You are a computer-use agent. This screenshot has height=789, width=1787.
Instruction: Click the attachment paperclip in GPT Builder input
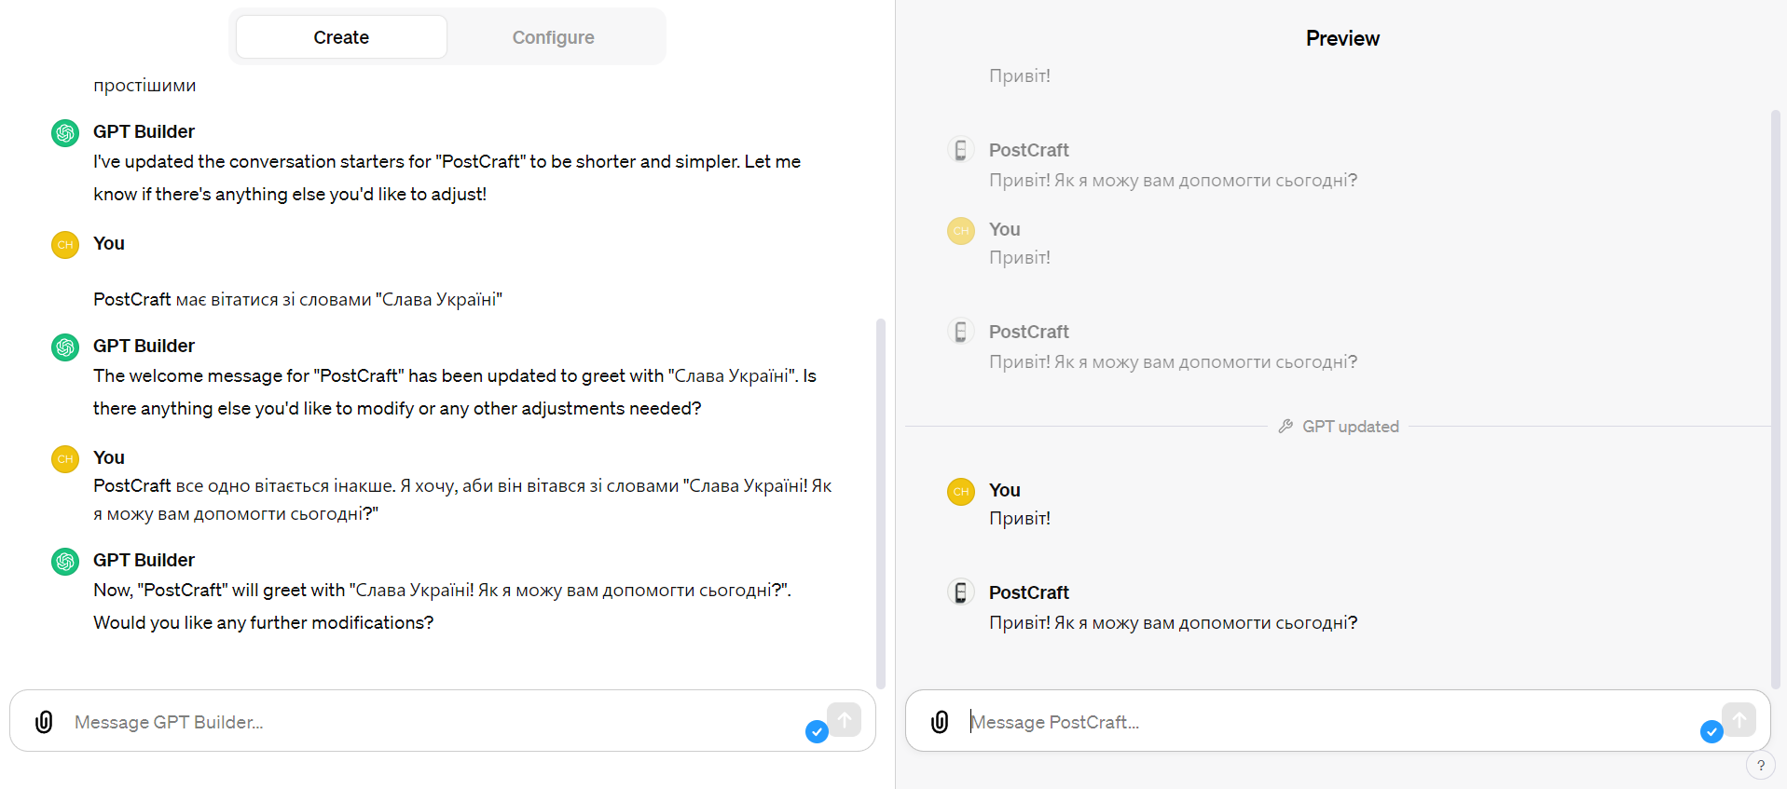(44, 722)
